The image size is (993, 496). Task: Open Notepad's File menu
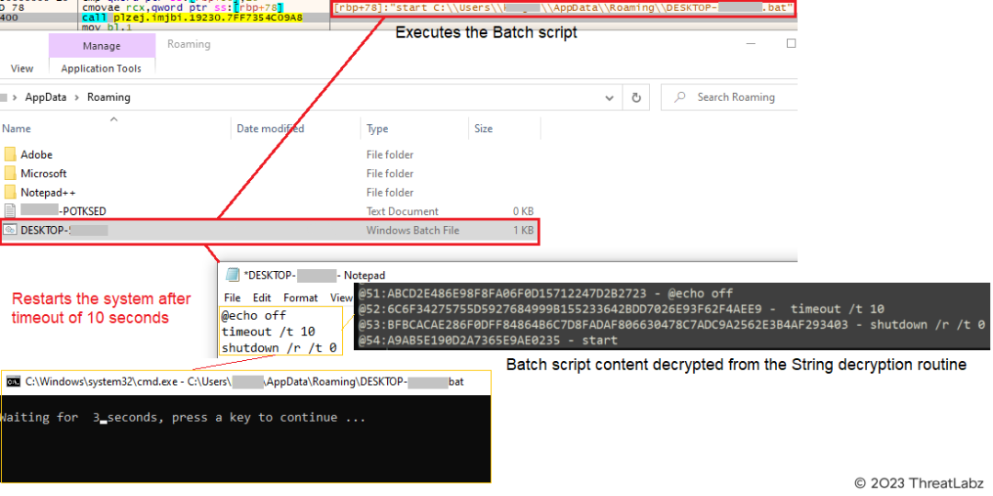tap(233, 298)
